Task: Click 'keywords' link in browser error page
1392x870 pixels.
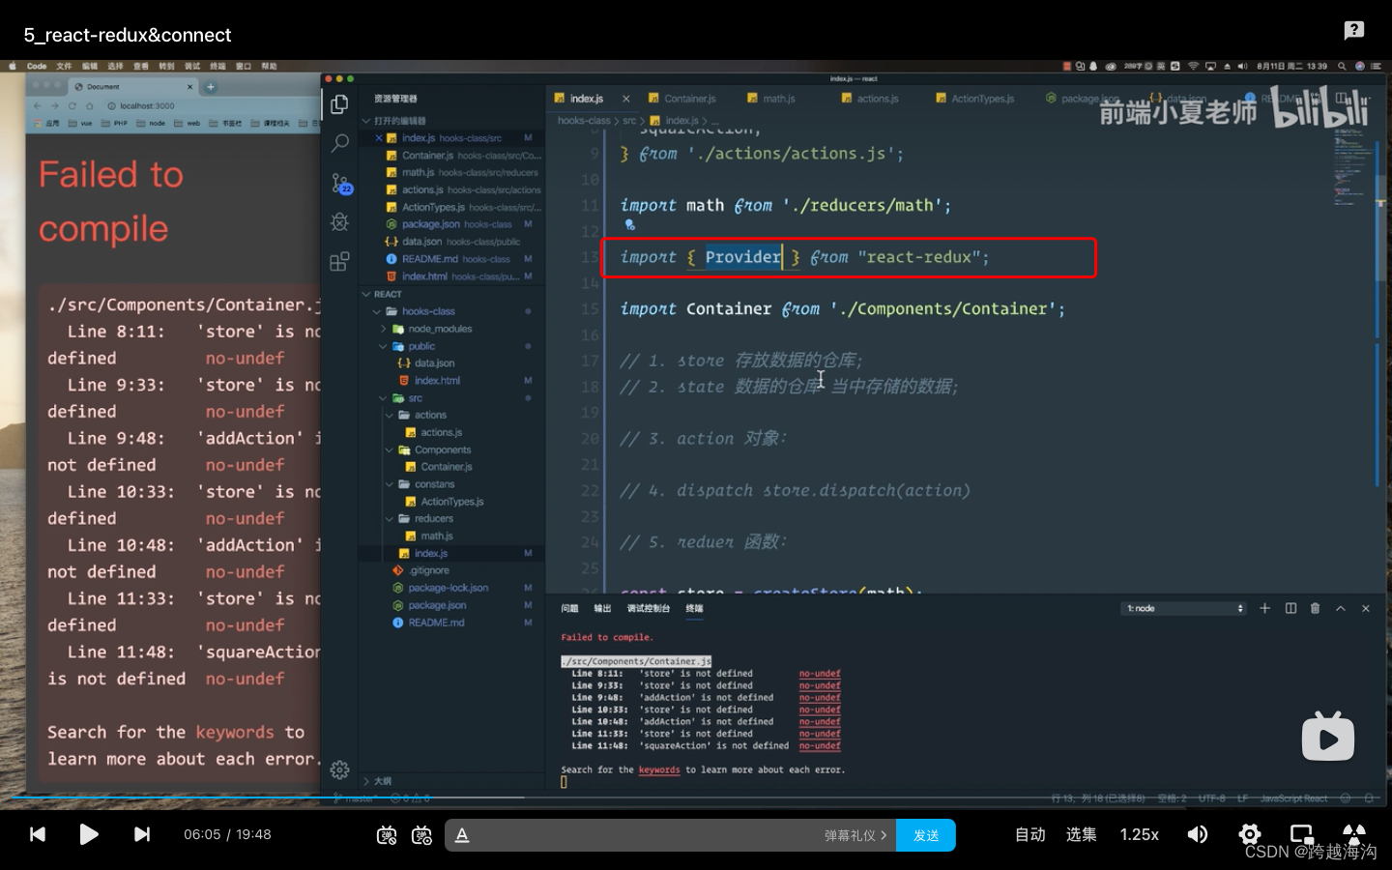Action: [x=235, y=732]
